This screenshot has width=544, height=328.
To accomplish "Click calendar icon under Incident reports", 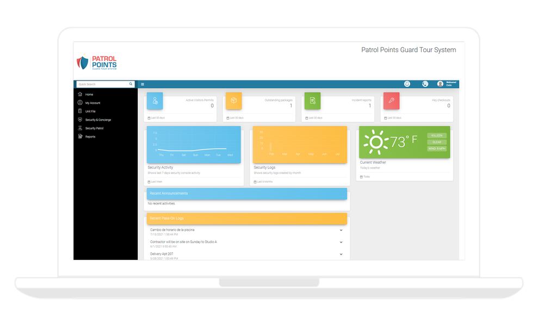I will [307, 118].
